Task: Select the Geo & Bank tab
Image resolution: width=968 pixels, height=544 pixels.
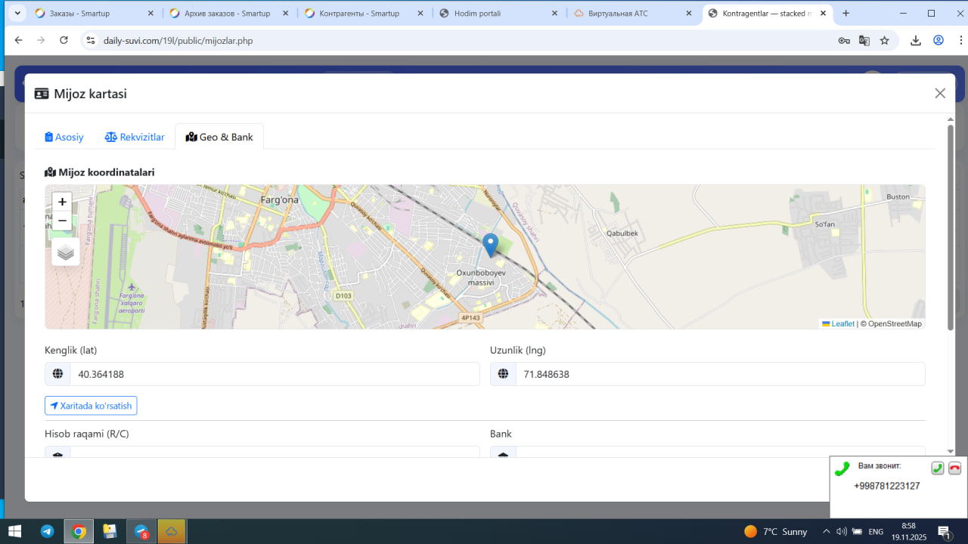Action: coord(219,137)
